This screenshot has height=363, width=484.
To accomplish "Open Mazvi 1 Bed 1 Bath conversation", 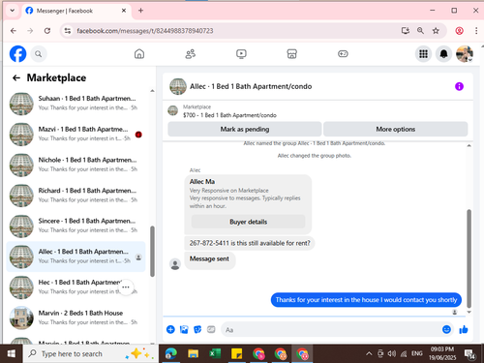I will (76, 134).
